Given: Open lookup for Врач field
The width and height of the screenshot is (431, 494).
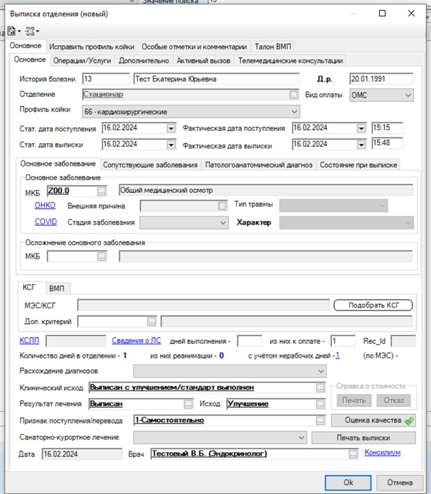Looking at the screenshot, I should 353,454.
